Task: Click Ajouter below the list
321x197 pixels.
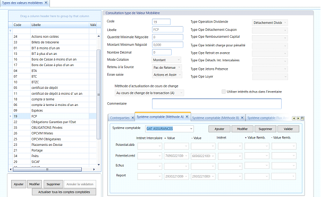Action: 19,184
